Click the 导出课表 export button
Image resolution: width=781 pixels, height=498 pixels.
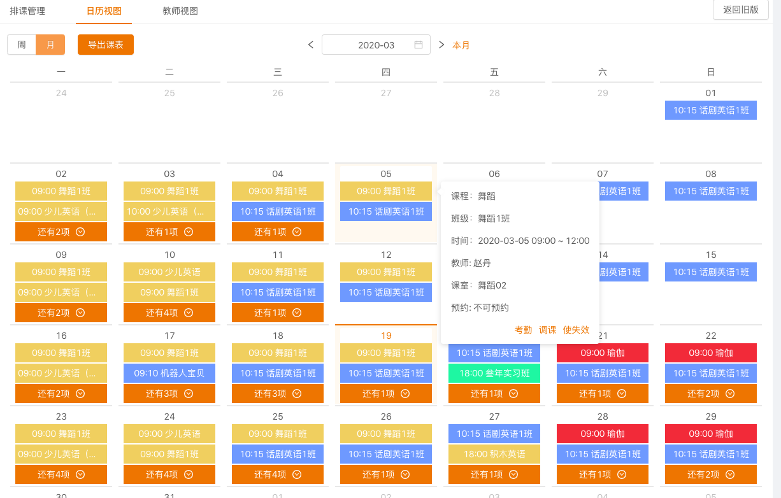coord(106,45)
